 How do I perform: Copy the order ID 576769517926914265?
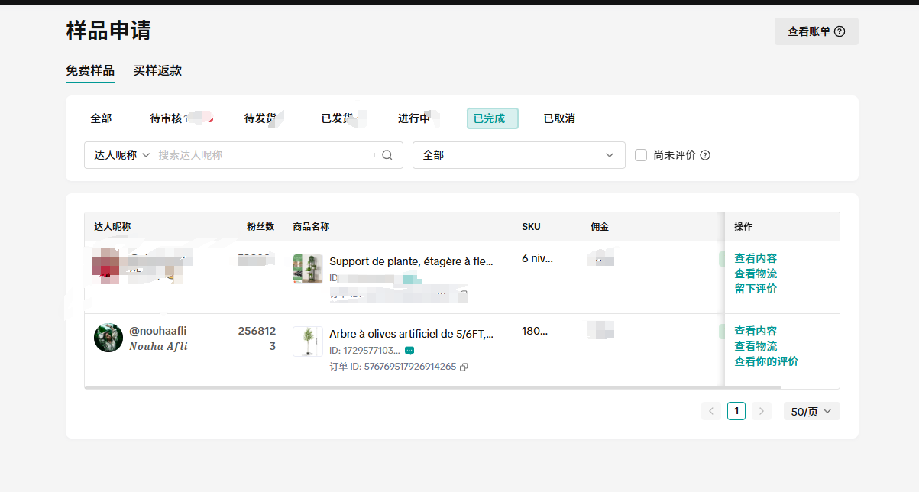[464, 367]
